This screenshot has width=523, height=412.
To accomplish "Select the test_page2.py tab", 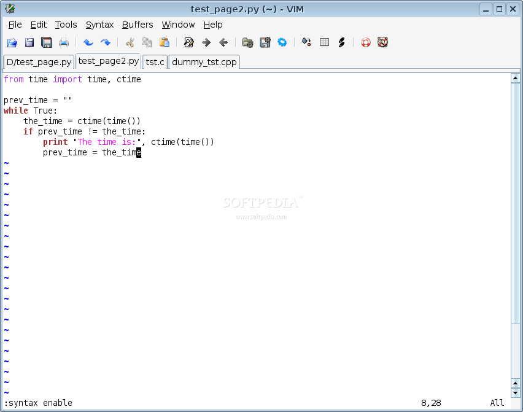I will (x=109, y=61).
